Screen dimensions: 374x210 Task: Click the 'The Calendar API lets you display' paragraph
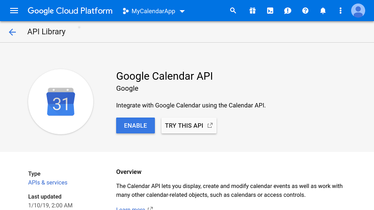(229, 191)
